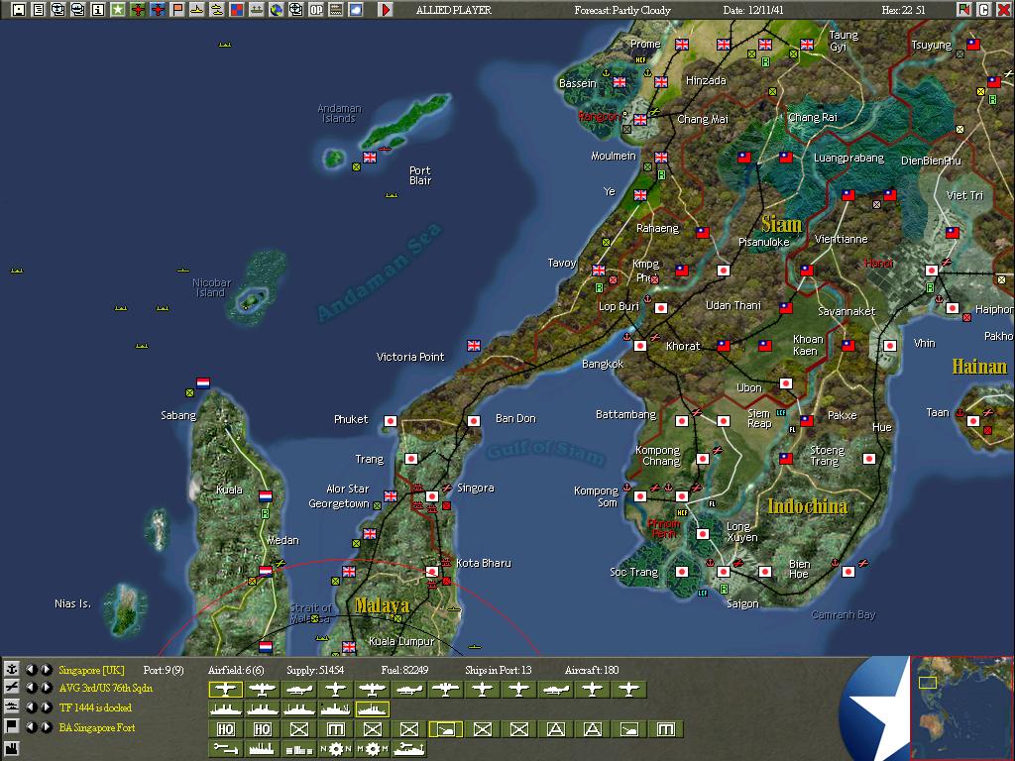The height and width of the screenshot is (761, 1015).
Task: Click next arrow on Singapore [UK] row
Action: coord(46,669)
